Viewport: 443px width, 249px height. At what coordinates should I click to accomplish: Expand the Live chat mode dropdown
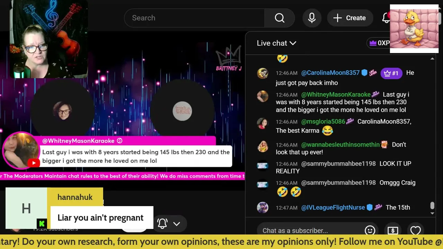(x=277, y=43)
